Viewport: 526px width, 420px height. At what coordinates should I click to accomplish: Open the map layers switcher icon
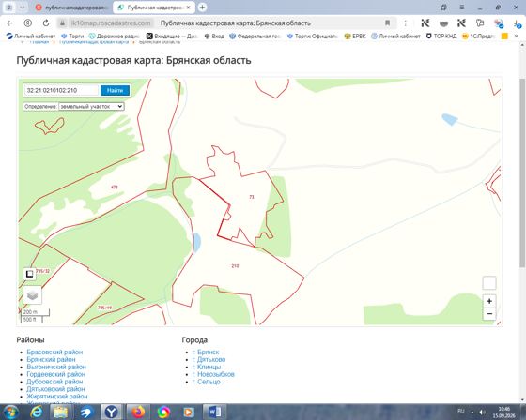coord(33,294)
